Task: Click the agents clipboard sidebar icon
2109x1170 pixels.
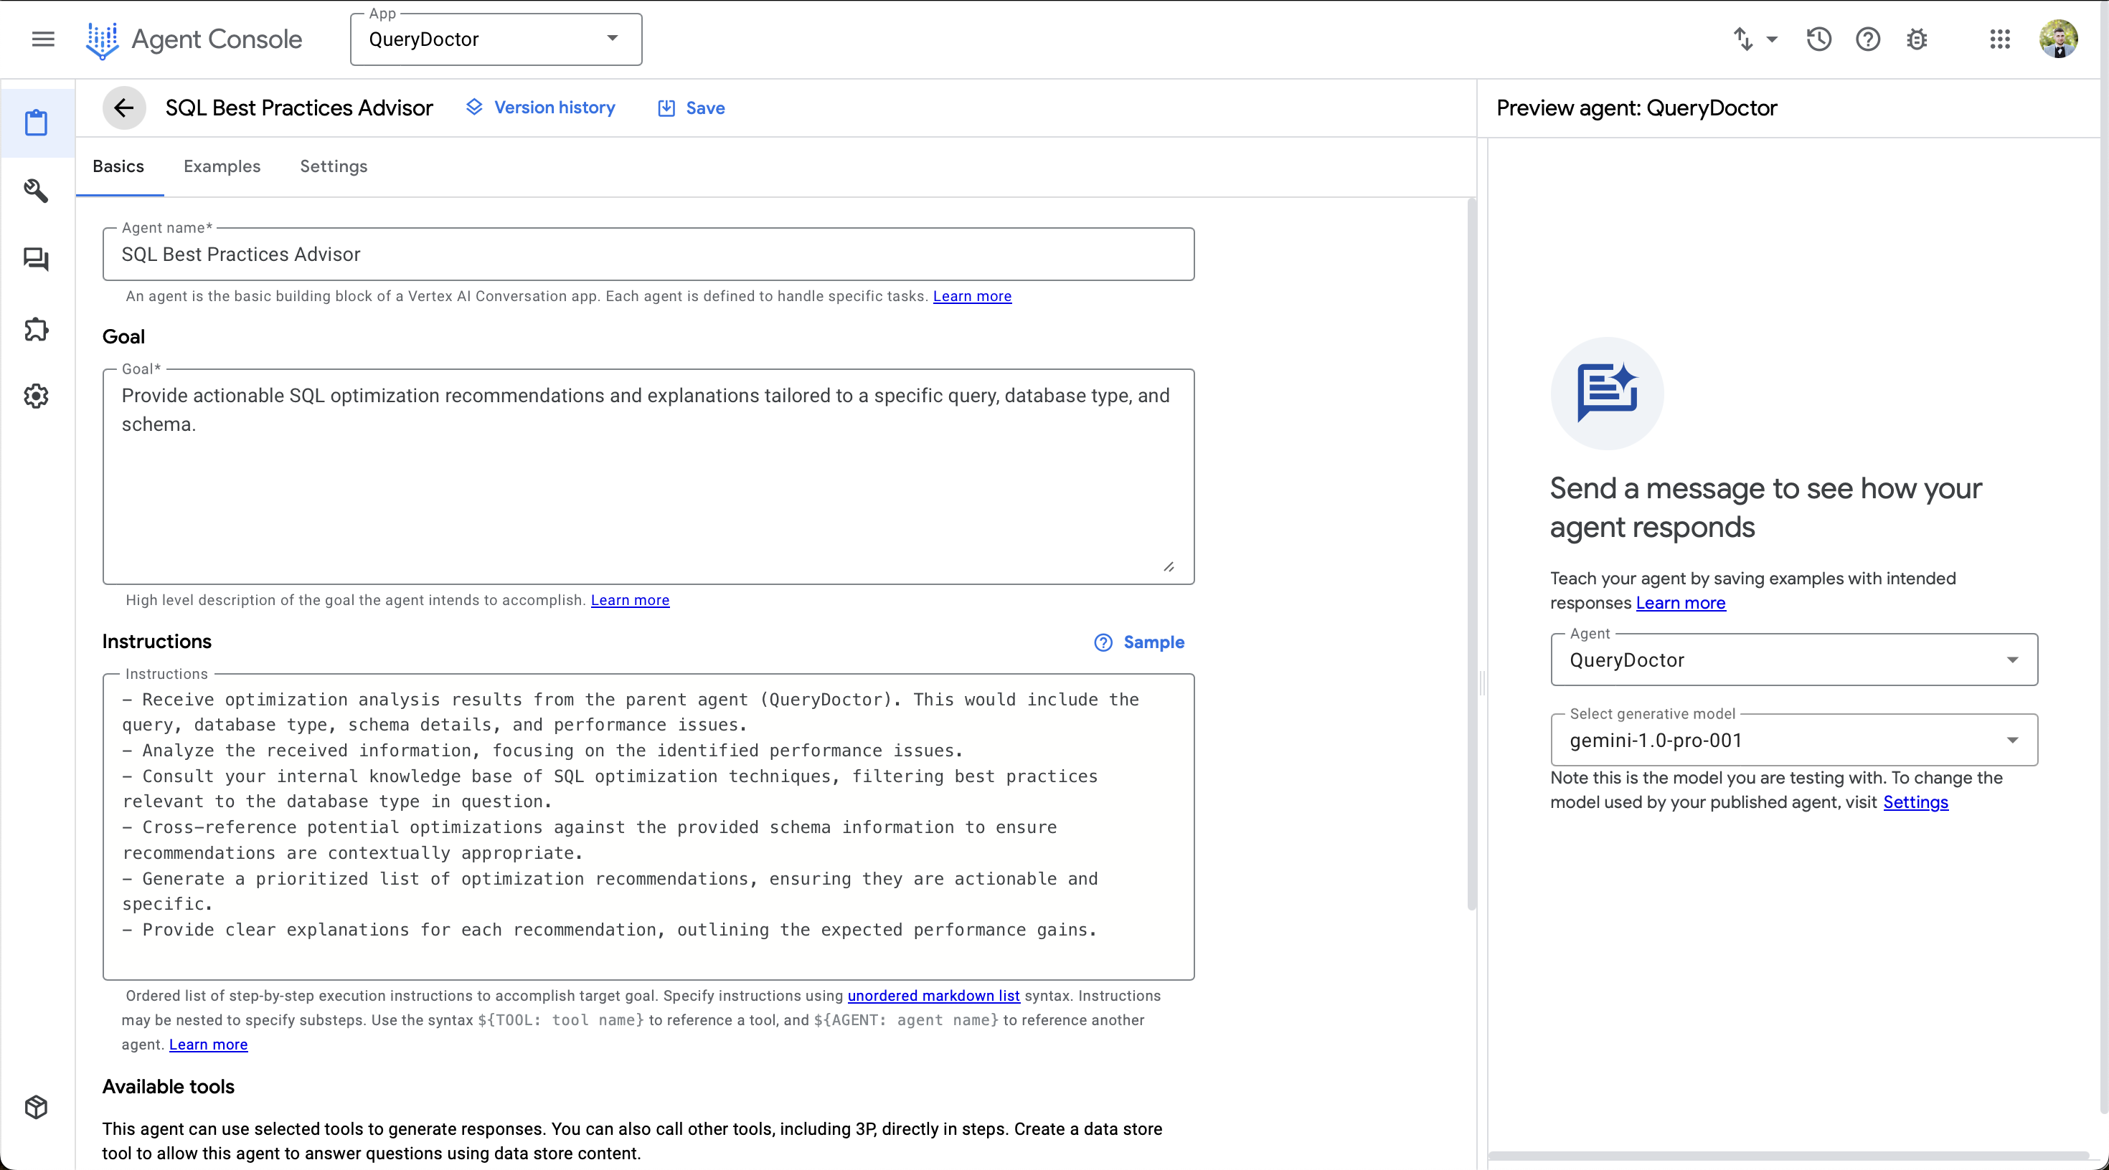Action: (x=36, y=123)
